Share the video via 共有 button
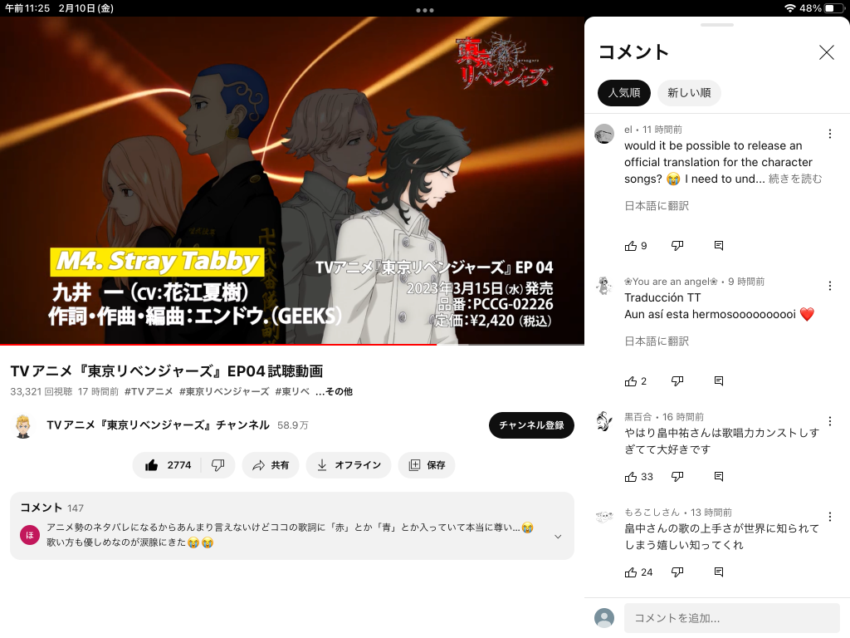 pos(271,465)
